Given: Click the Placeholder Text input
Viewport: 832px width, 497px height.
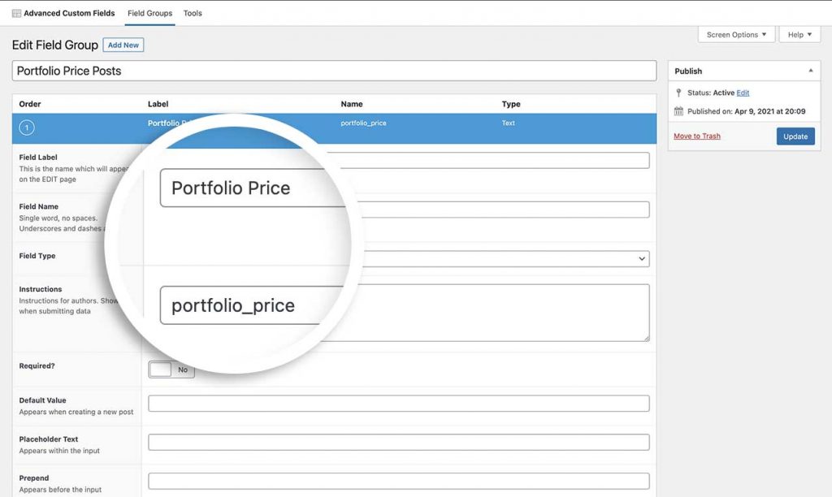Looking at the screenshot, I should (x=398, y=442).
